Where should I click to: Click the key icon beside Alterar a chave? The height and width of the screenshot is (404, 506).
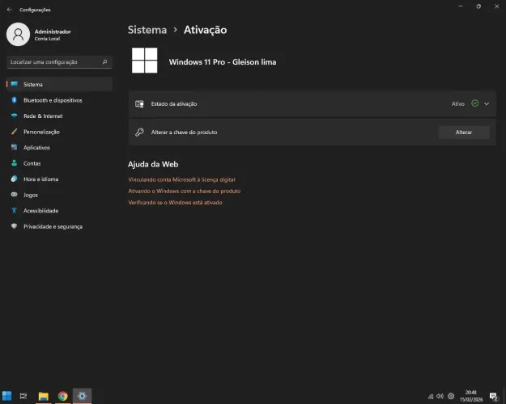pos(139,132)
